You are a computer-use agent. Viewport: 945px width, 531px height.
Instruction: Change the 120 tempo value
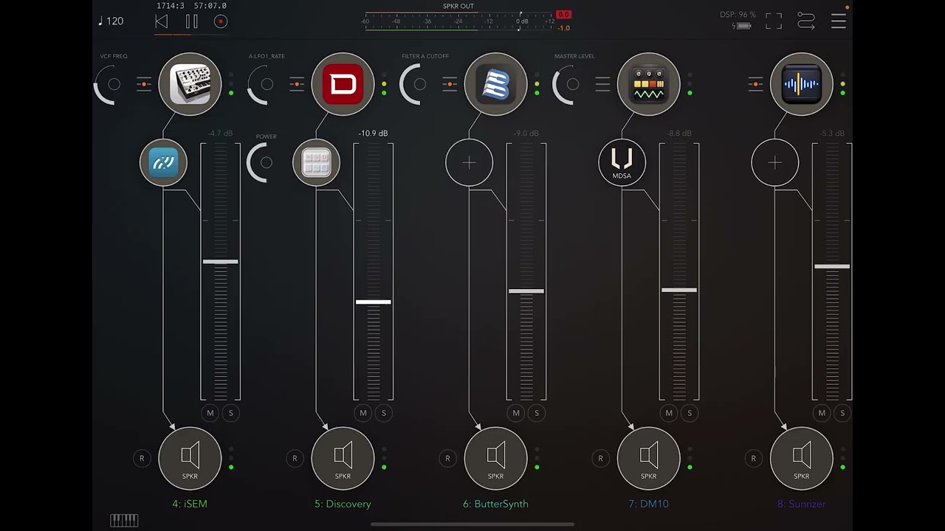click(x=111, y=21)
